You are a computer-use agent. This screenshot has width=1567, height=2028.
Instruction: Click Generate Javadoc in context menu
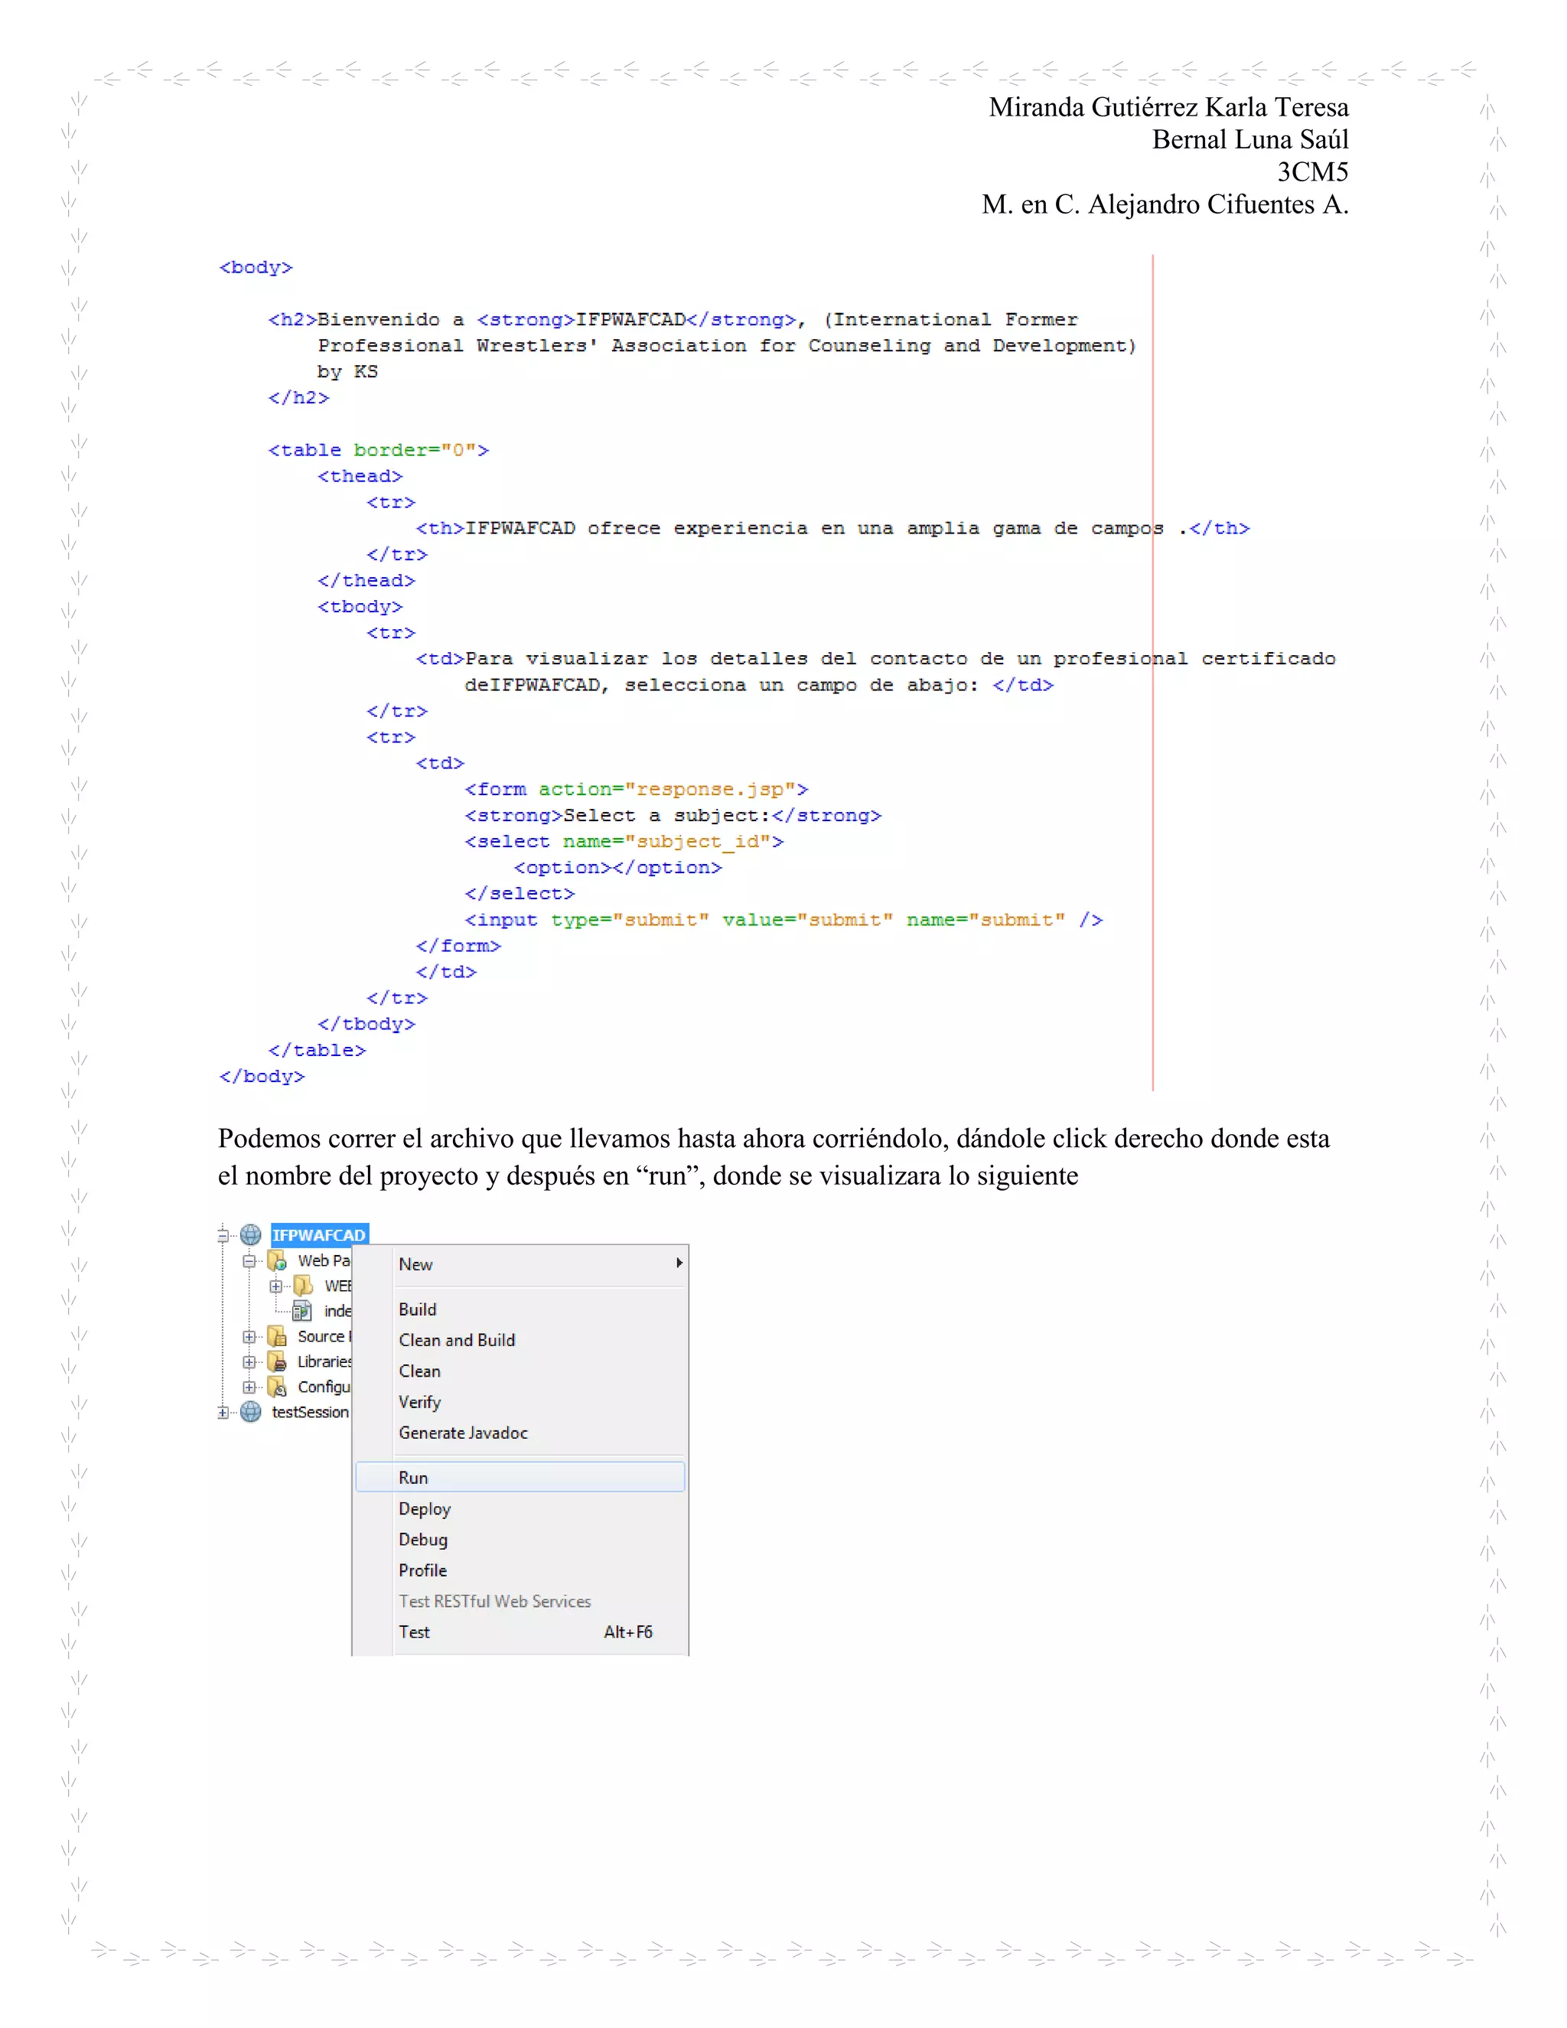click(462, 1433)
